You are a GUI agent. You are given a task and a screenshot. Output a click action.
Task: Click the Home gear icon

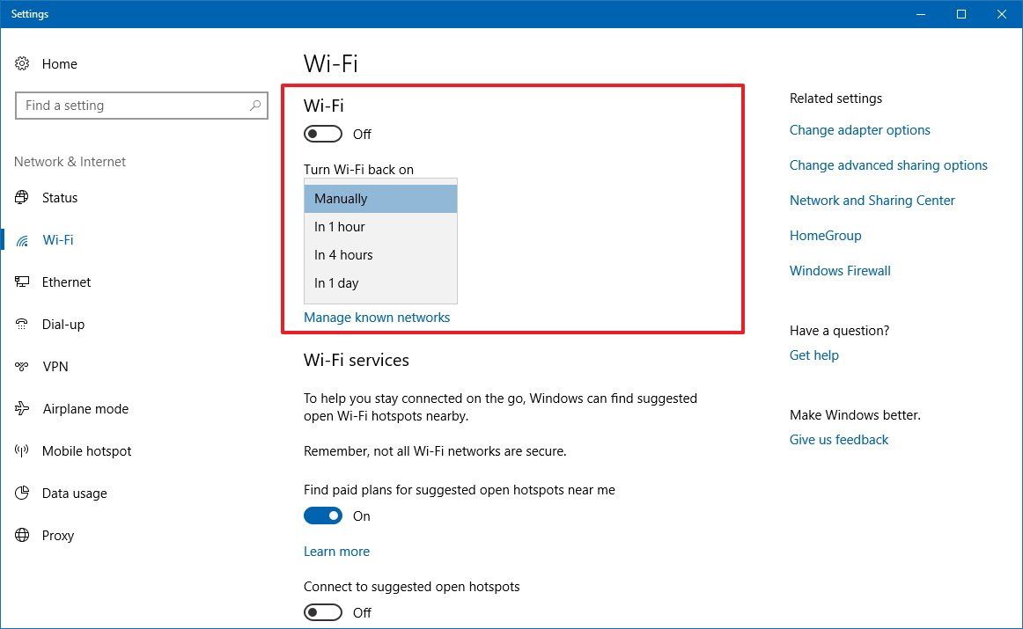21,63
